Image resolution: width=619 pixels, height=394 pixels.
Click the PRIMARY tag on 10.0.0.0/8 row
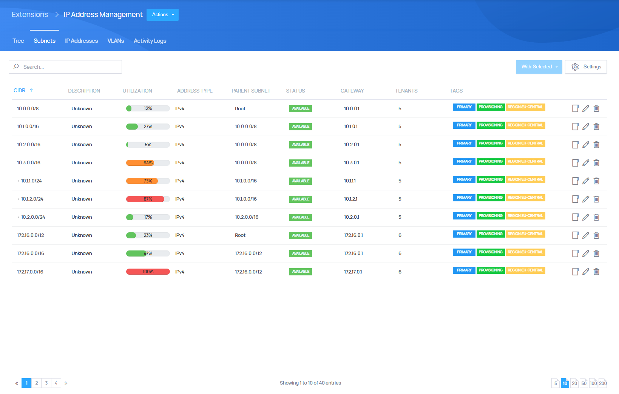click(464, 107)
